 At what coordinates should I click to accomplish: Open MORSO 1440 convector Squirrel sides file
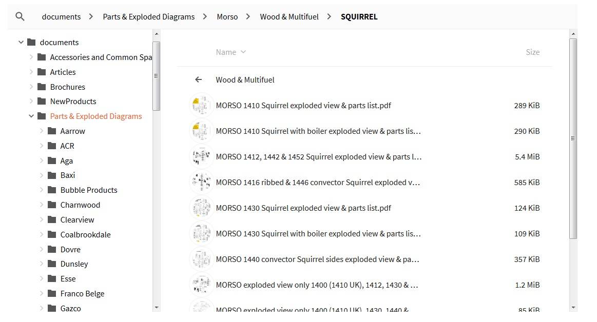(x=317, y=259)
